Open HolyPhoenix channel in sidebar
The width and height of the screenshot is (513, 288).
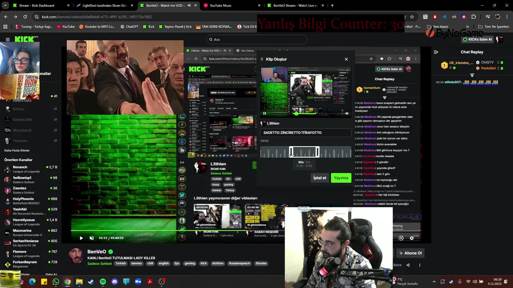[31, 201]
